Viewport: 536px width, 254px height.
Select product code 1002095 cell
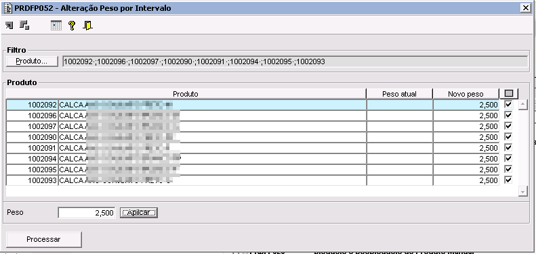[32, 170]
